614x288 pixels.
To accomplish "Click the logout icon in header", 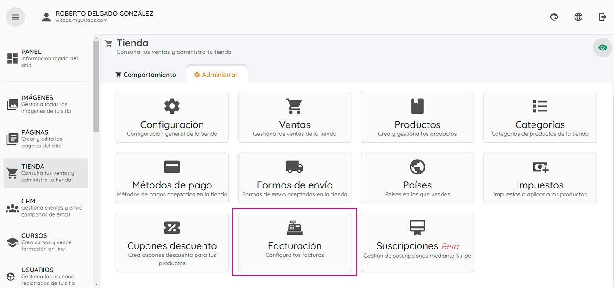I will [603, 17].
